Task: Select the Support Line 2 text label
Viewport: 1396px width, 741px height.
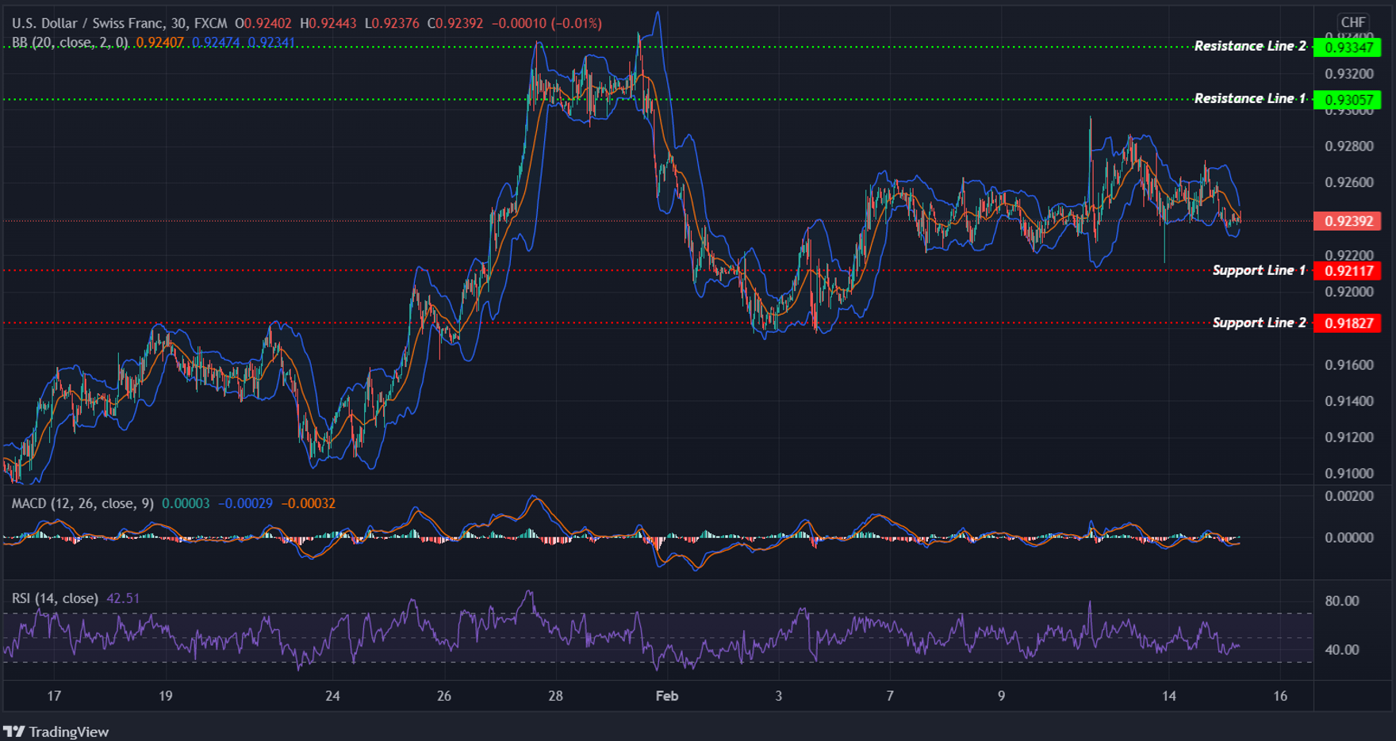Action: [x=1260, y=322]
